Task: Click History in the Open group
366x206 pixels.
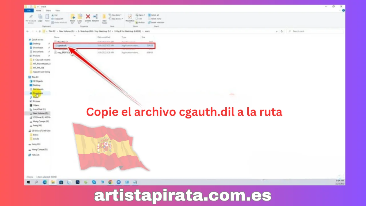Action: click(140, 22)
